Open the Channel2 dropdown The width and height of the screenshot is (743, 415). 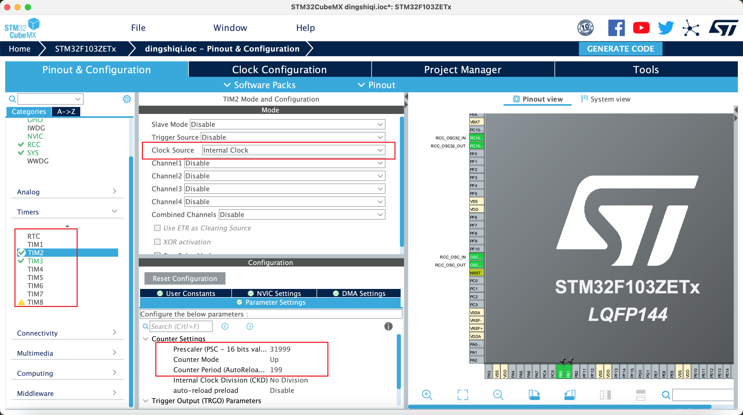point(285,176)
